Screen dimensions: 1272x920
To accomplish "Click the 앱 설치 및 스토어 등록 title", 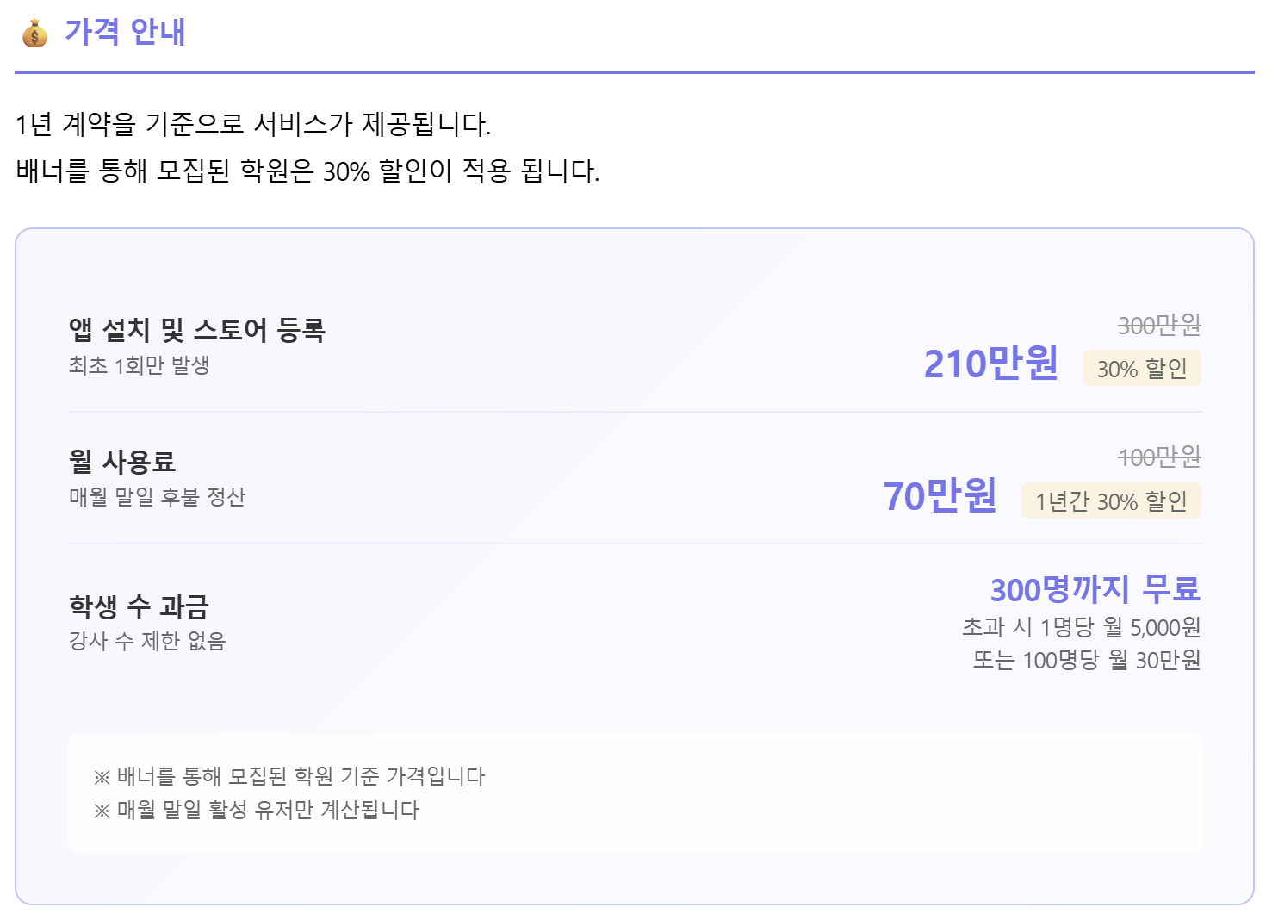I will pos(197,330).
